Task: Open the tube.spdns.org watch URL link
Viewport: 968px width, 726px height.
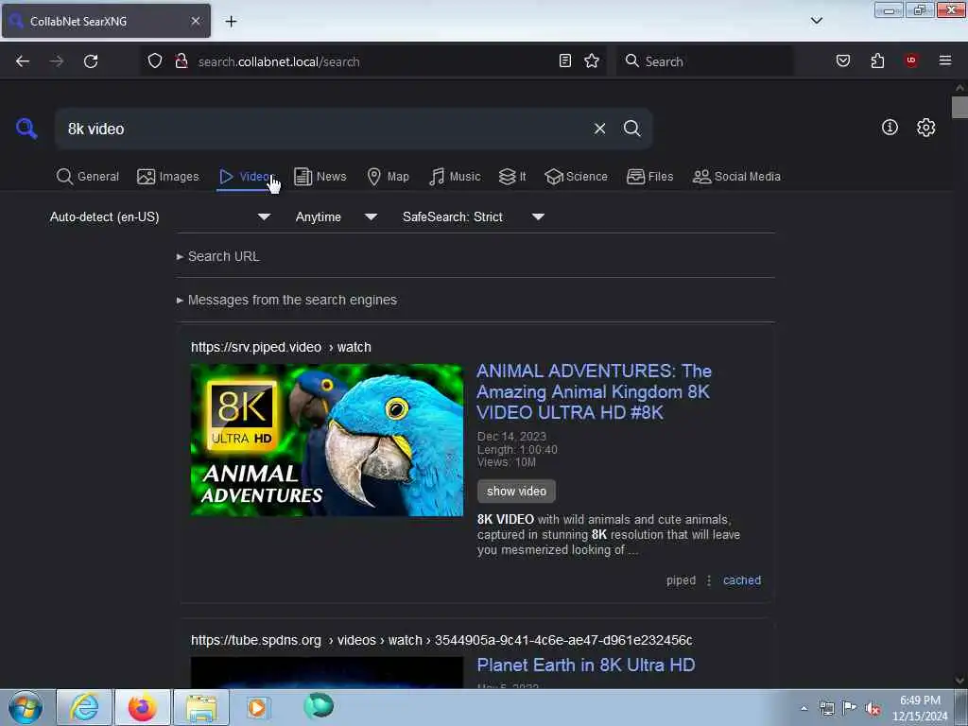Action: tap(441, 640)
